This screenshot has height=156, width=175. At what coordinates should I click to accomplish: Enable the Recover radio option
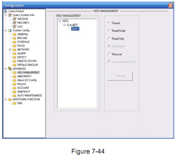click(109, 54)
